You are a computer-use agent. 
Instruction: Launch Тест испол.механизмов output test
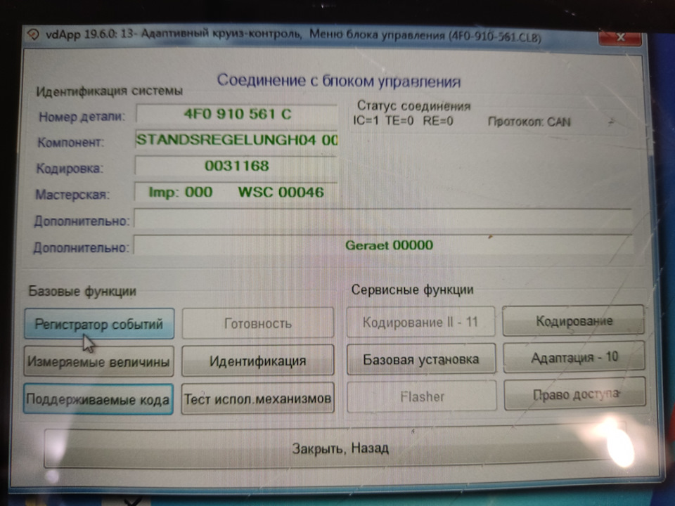coord(257,397)
